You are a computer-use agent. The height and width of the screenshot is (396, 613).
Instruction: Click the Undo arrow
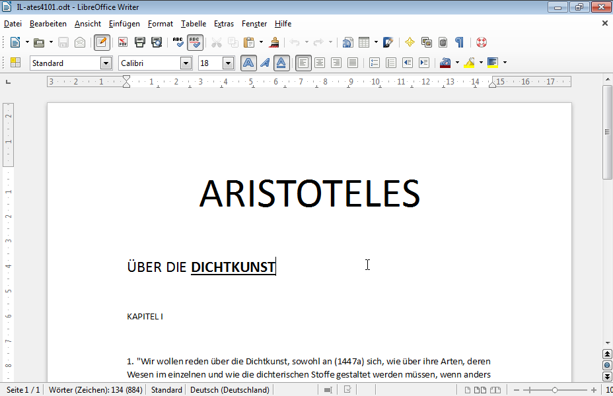295,42
